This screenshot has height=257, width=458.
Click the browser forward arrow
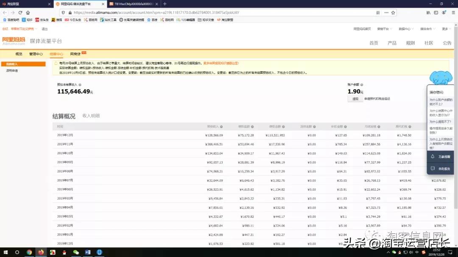pyautogui.click(x=13, y=13)
